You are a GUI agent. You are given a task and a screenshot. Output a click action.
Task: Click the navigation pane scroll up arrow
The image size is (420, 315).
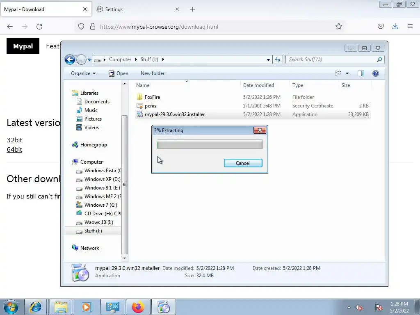(x=125, y=84)
